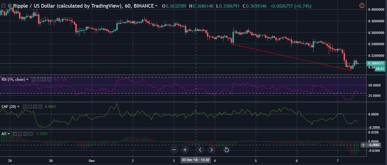Open the AO indicator dropdown
Image resolution: width=387 pixels, height=165 pixels.
pyautogui.click(x=9, y=134)
